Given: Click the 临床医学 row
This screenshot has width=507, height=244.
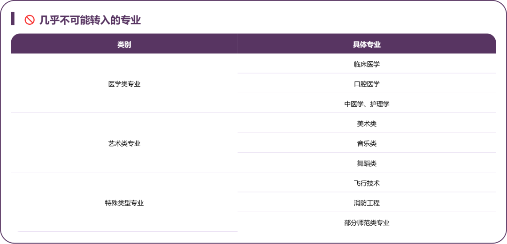Looking at the screenshot, I should click(367, 64).
